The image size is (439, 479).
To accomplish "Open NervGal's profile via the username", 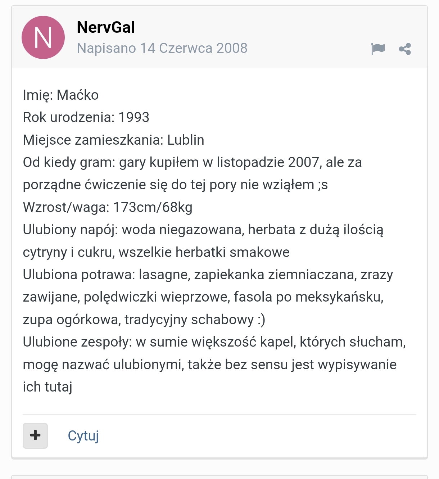I will (x=106, y=27).
